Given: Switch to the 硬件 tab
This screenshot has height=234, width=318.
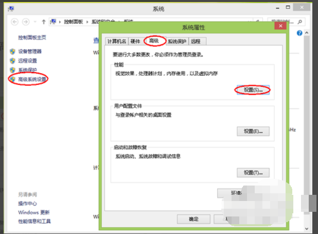Looking at the screenshot, I should click(135, 42).
